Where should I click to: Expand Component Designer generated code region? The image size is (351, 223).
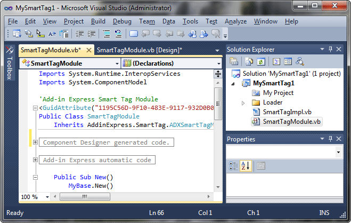35,142
